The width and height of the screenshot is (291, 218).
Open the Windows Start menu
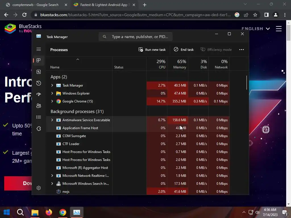tap(7, 212)
